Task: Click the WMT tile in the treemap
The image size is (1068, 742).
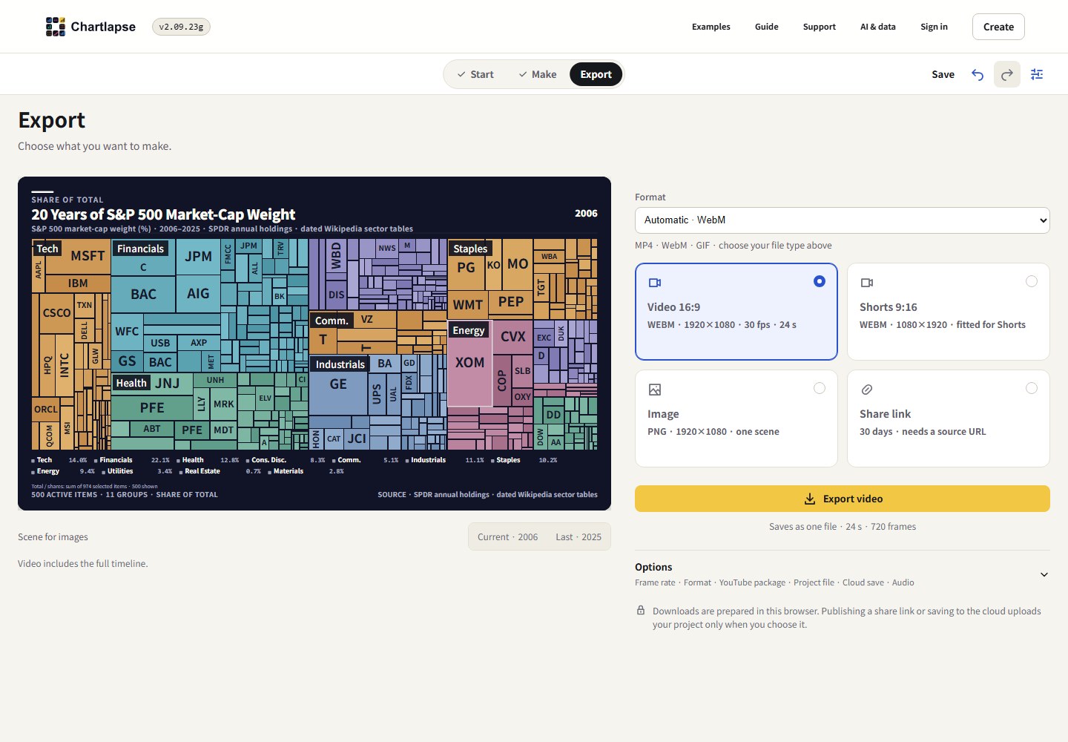Action: (468, 305)
